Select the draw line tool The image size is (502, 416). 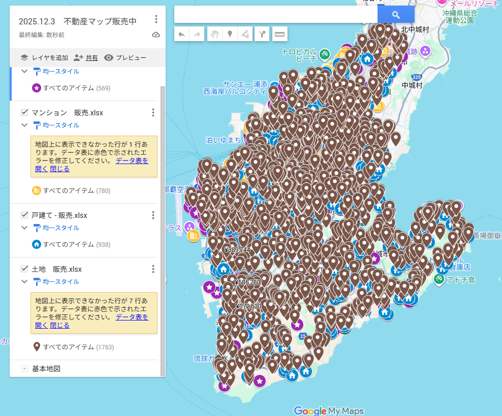245,35
